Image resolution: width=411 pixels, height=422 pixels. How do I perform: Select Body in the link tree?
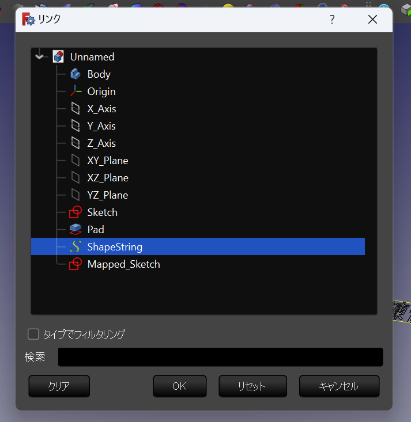coord(99,74)
